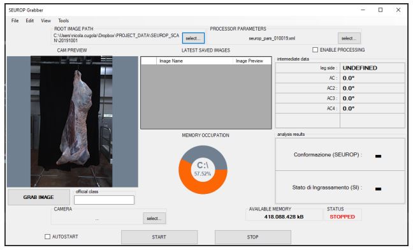Open the Edit menu

[29, 20]
